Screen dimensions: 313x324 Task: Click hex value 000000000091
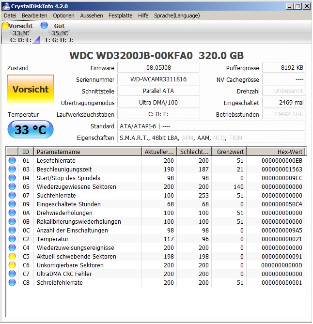[x=282, y=256]
